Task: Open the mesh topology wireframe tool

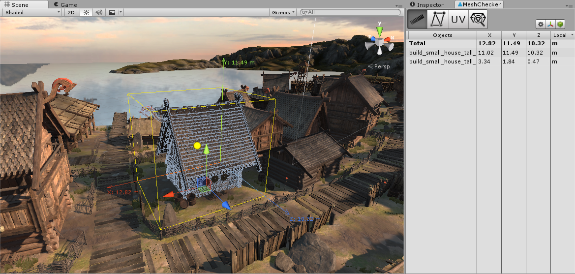Action: pyautogui.click(x=437, y=19)
